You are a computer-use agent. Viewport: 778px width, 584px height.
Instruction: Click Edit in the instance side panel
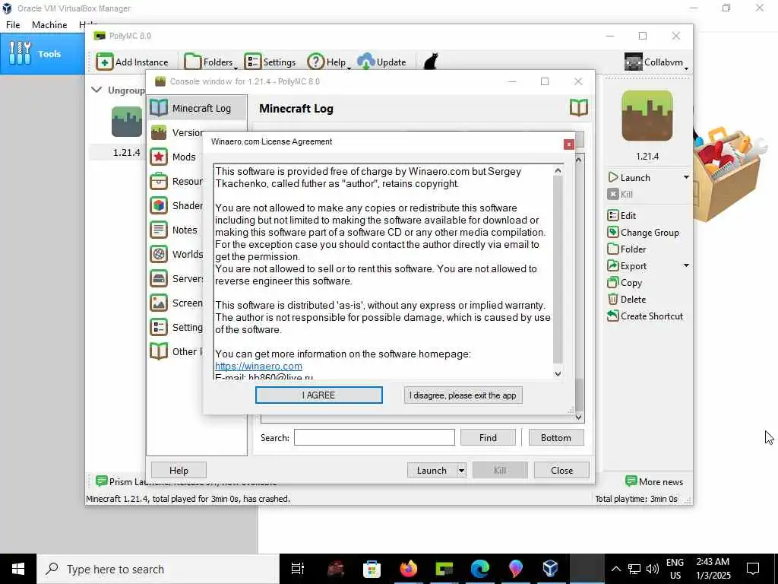coord(621,215)
